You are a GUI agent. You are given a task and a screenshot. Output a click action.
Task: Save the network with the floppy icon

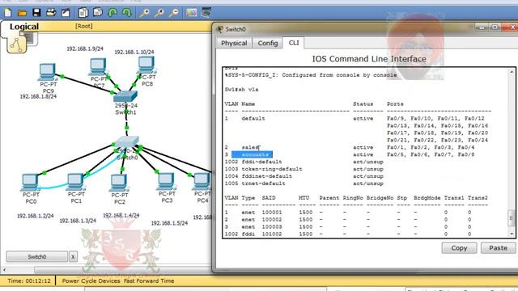(x=36, y=13)
